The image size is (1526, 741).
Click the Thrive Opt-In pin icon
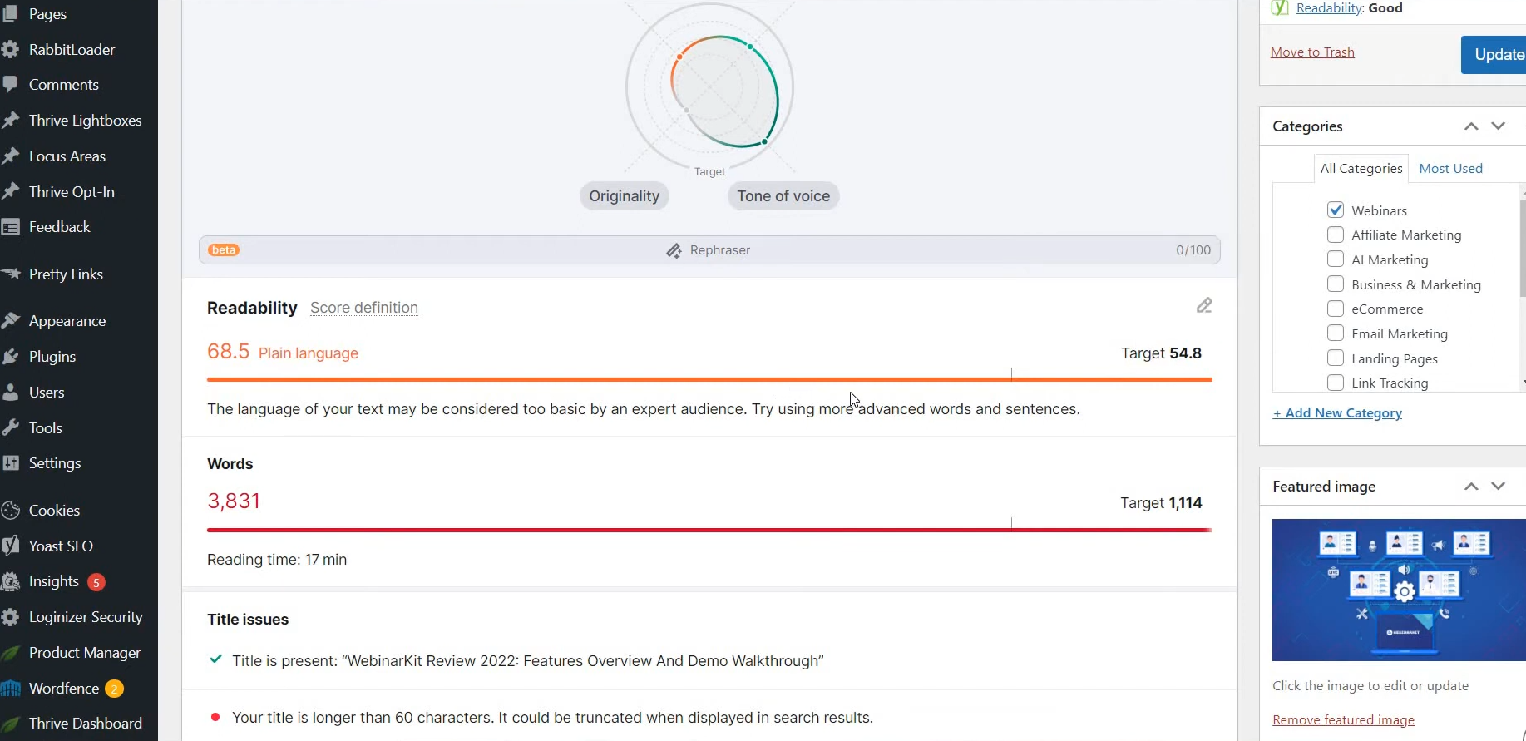[10, 192]
